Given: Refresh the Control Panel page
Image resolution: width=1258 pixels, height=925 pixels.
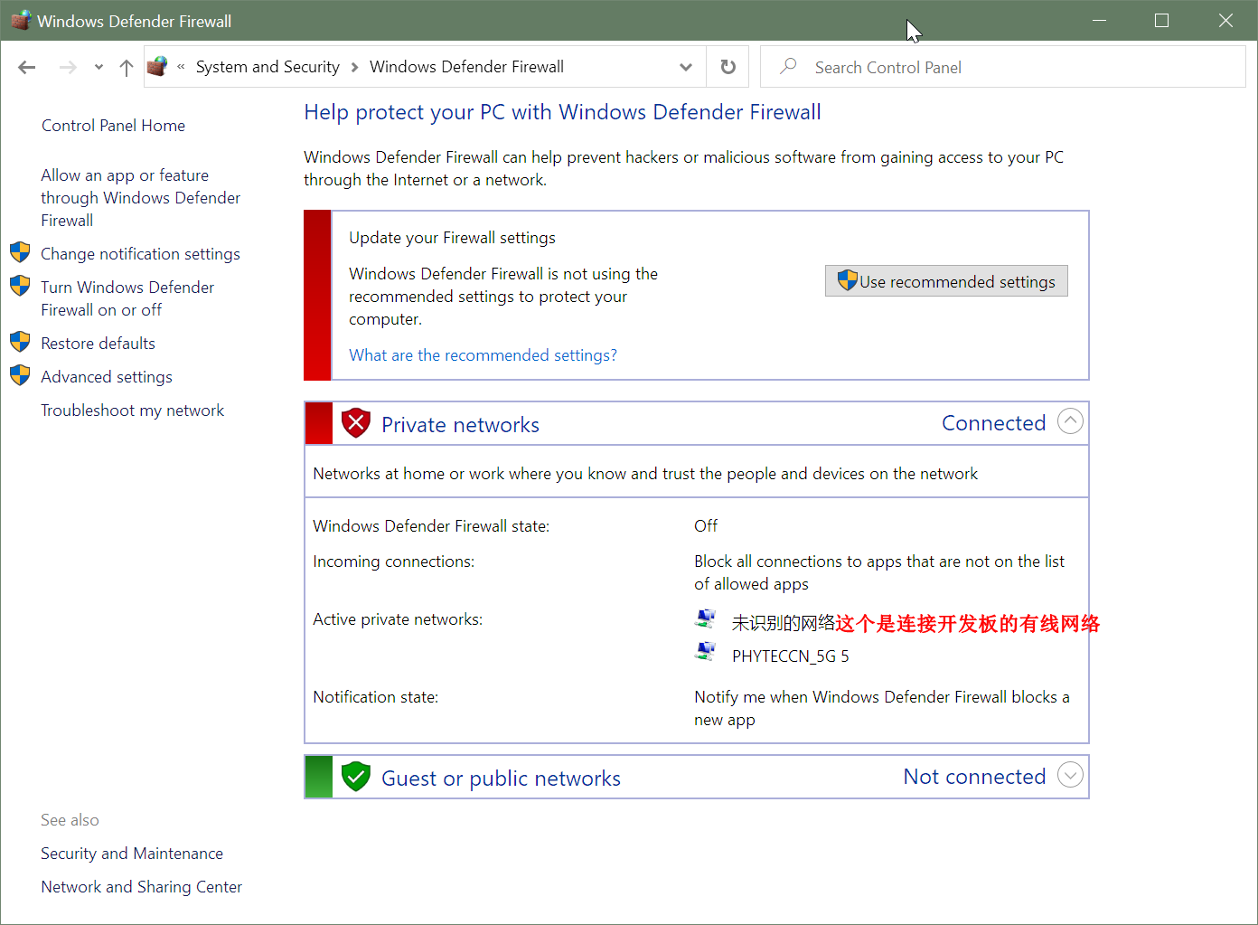Looking at the screenshot, I should (x=728, y=67).
